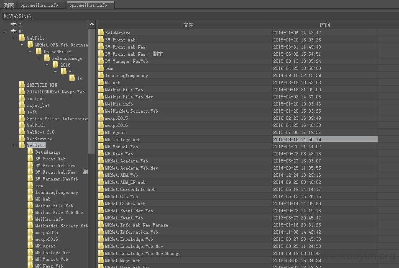
Task: Click MHNet.Cis.Web folder icon in file list
Action: [x=101, y=196]
